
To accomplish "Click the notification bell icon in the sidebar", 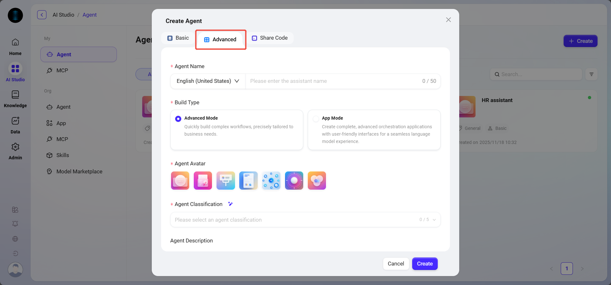I will tap(15, 224).
